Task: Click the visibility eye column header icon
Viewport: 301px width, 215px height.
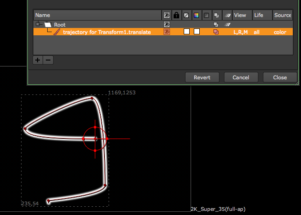Action: coord(167,15)
